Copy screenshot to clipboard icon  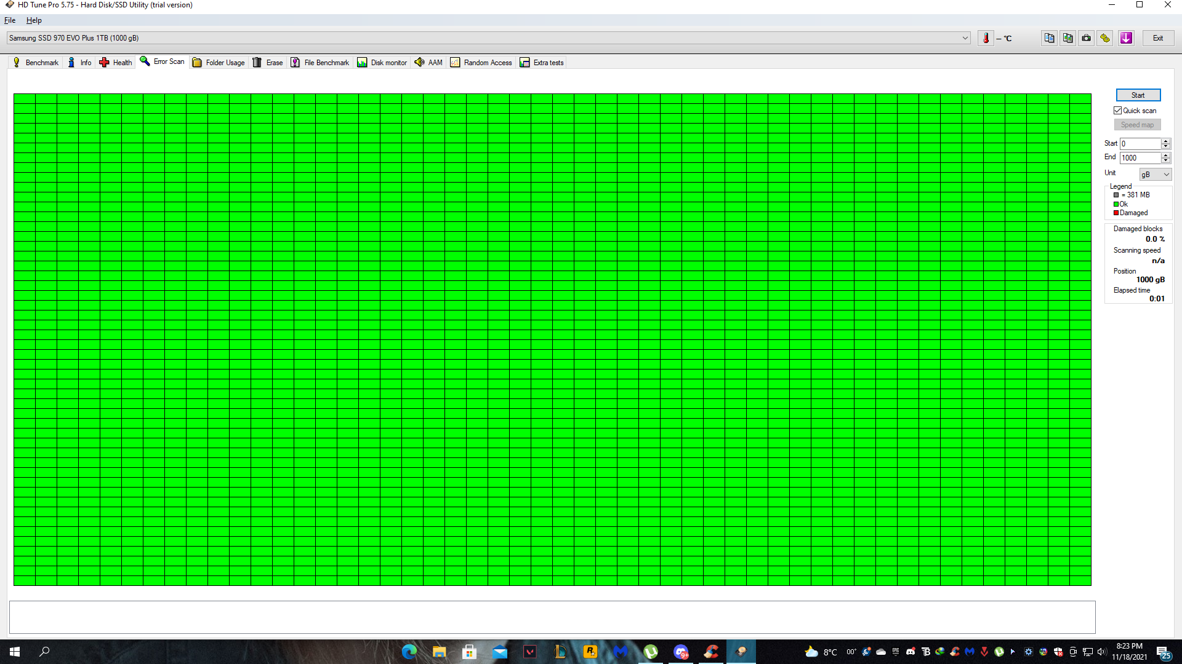click(1067, 38)
